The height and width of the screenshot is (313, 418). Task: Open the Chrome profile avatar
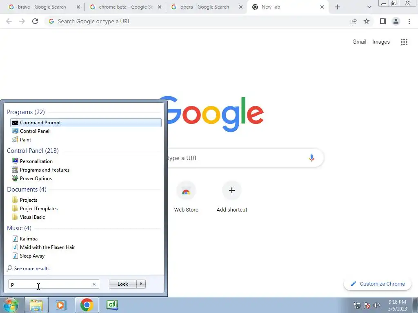tap(396, 21)
